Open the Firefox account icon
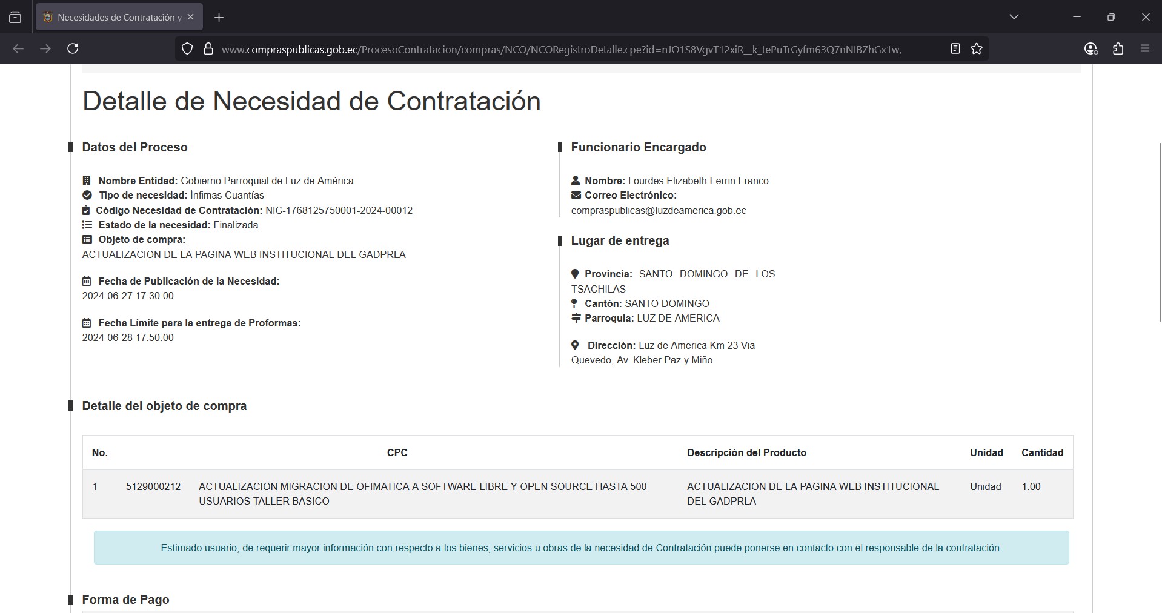The image size is (1162, 613). tap(1091, 48)
